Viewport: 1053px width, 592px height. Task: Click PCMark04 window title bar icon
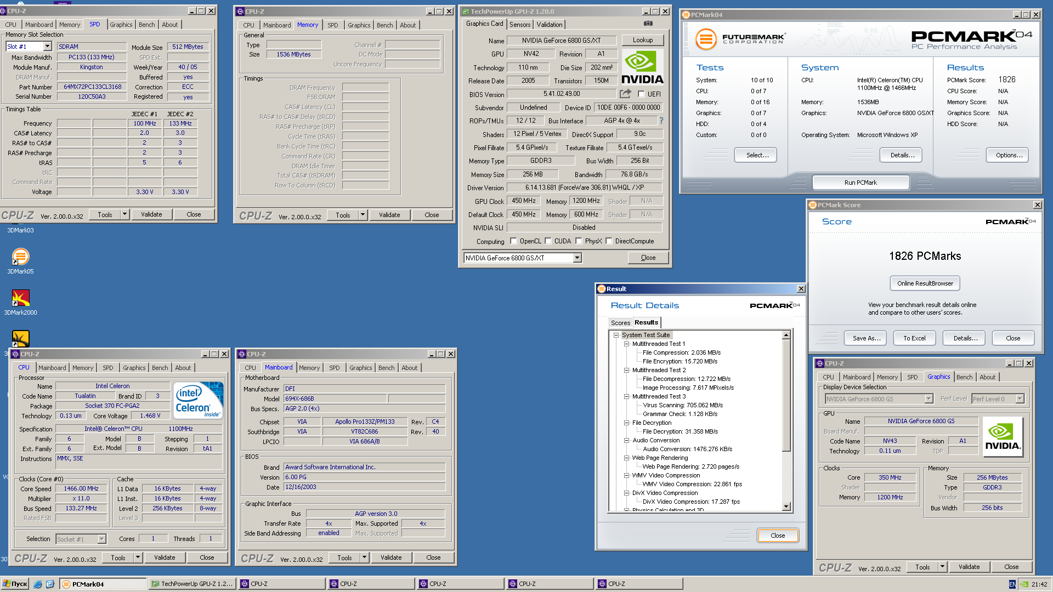pos(686,15)
